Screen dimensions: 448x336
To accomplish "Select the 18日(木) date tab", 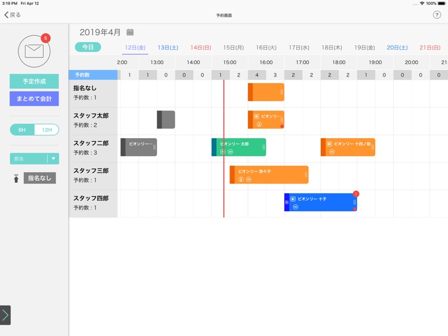I will pos(332,47).
